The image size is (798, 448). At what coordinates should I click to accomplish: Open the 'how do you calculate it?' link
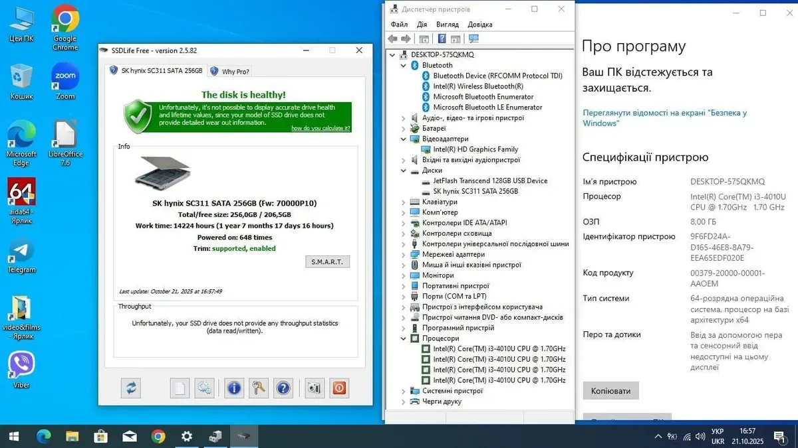[321, 128]
